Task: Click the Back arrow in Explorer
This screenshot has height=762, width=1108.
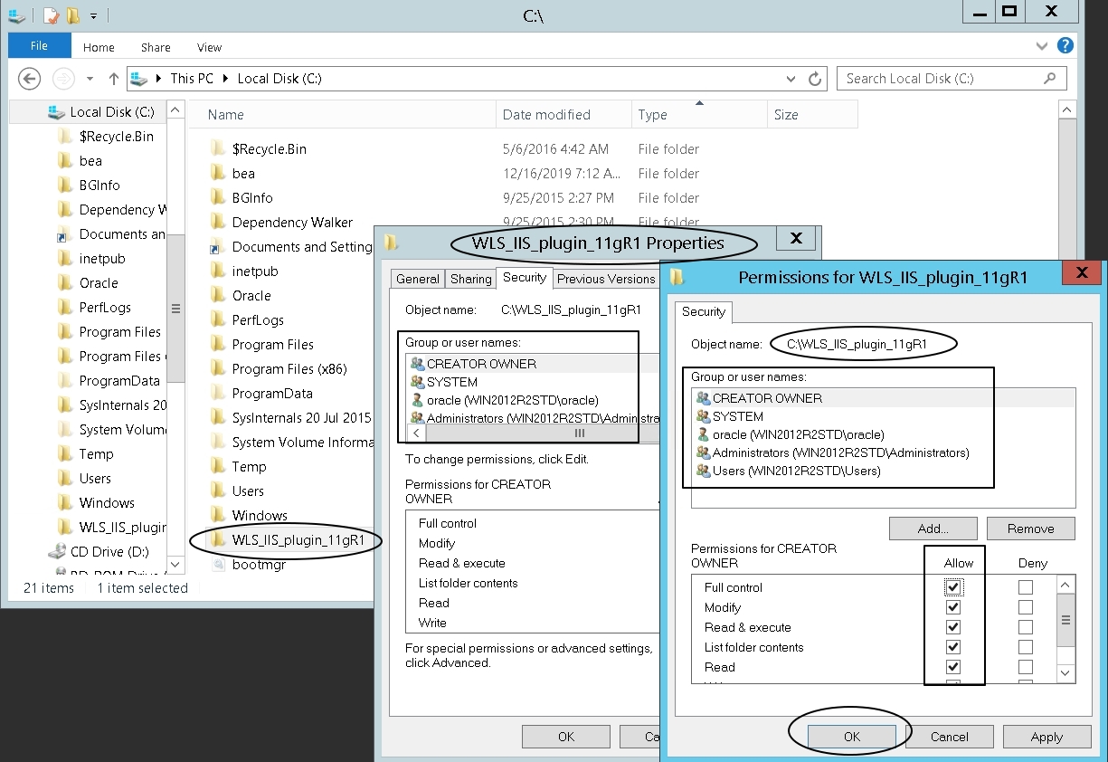Action: [x=29, y=79]
